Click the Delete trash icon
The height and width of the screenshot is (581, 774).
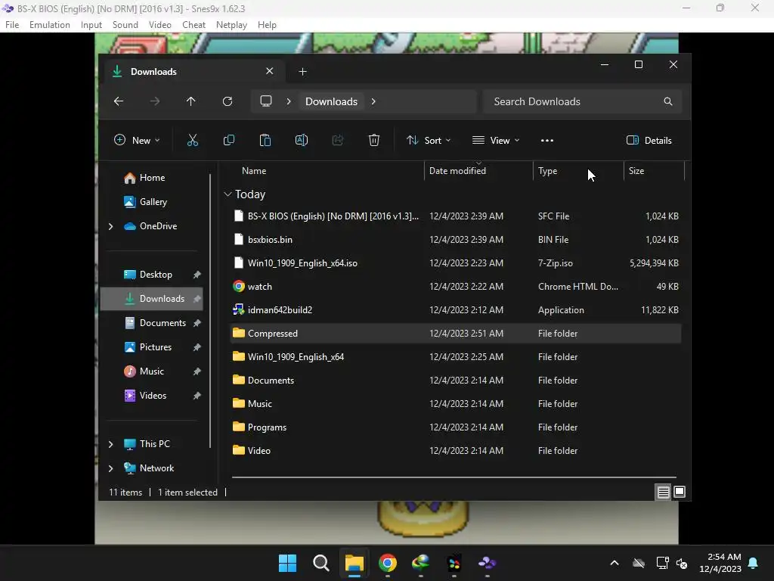(374, 140)
